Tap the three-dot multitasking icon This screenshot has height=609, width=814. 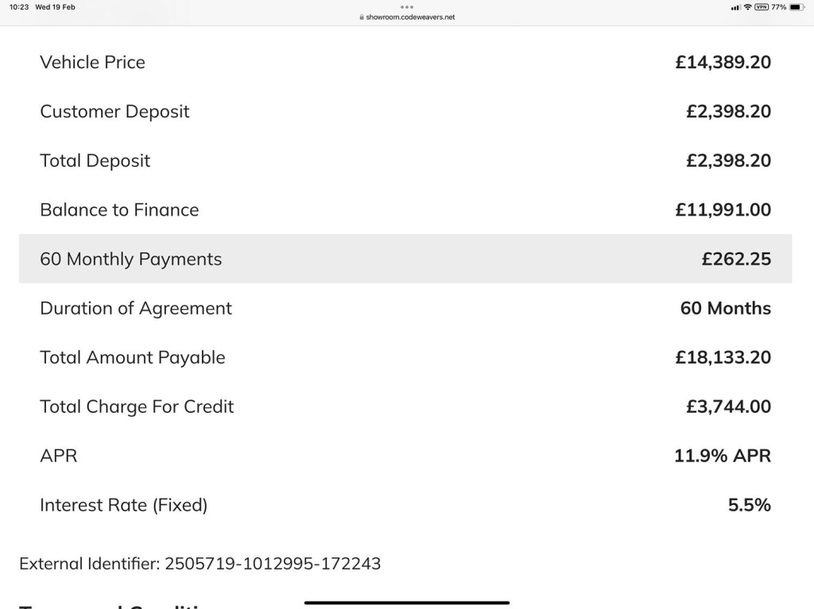pos(407,7)
